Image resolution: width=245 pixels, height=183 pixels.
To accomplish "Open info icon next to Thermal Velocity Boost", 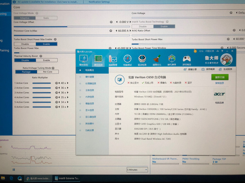I will [x=41, y=56].
